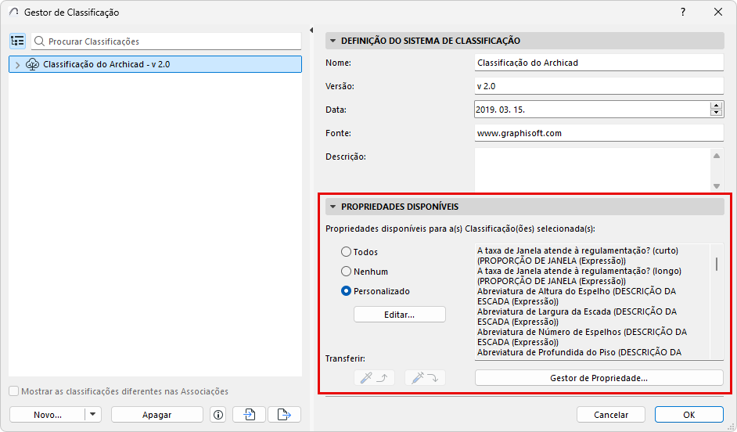Collapse Definição do Sistema de Classificação section
This screenshot has height=432, width=737.
coord(333,41)
